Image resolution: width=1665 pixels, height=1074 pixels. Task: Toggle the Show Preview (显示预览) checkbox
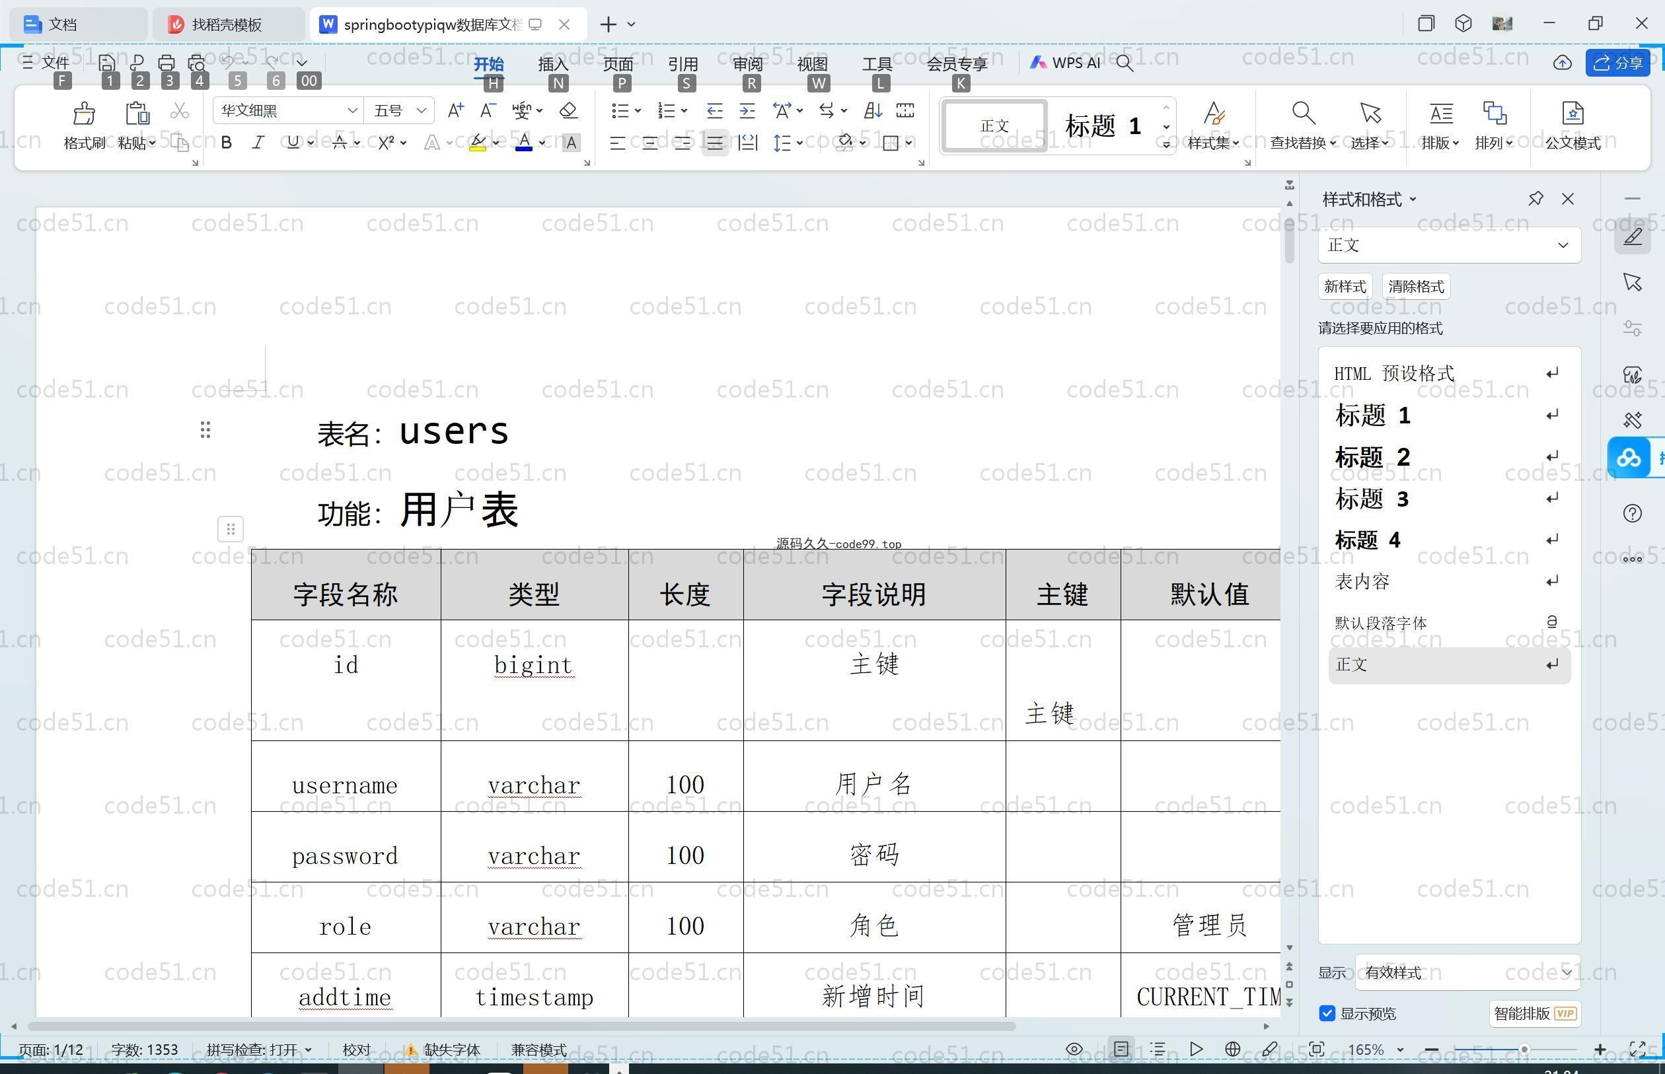click(x=1327, y=1013)
